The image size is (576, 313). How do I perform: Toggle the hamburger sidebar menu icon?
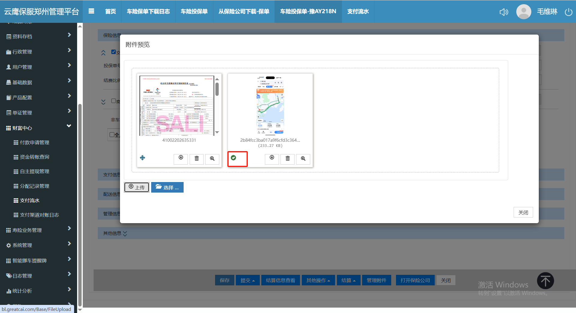pyautogui.click(x=91, y=11)
